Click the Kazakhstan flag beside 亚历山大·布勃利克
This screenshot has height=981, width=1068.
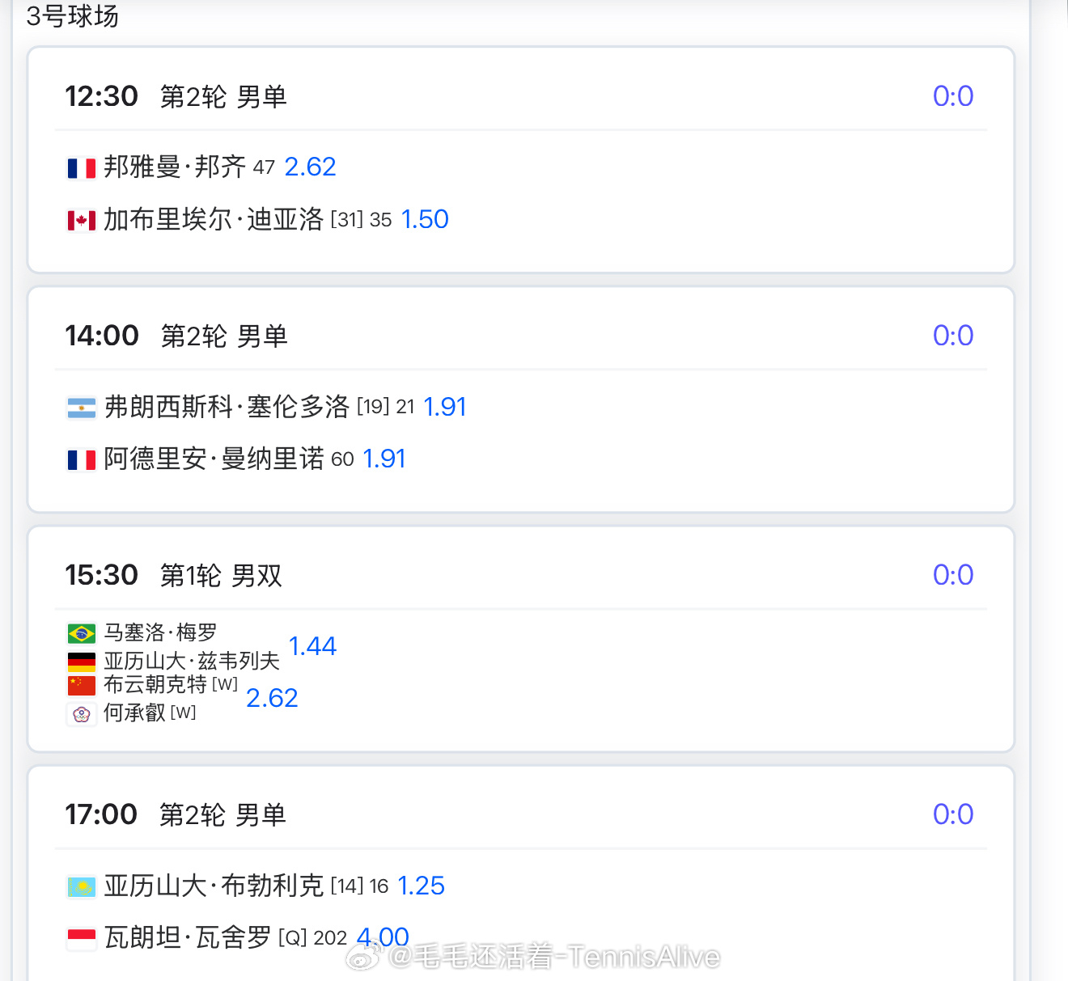point(82,887)
